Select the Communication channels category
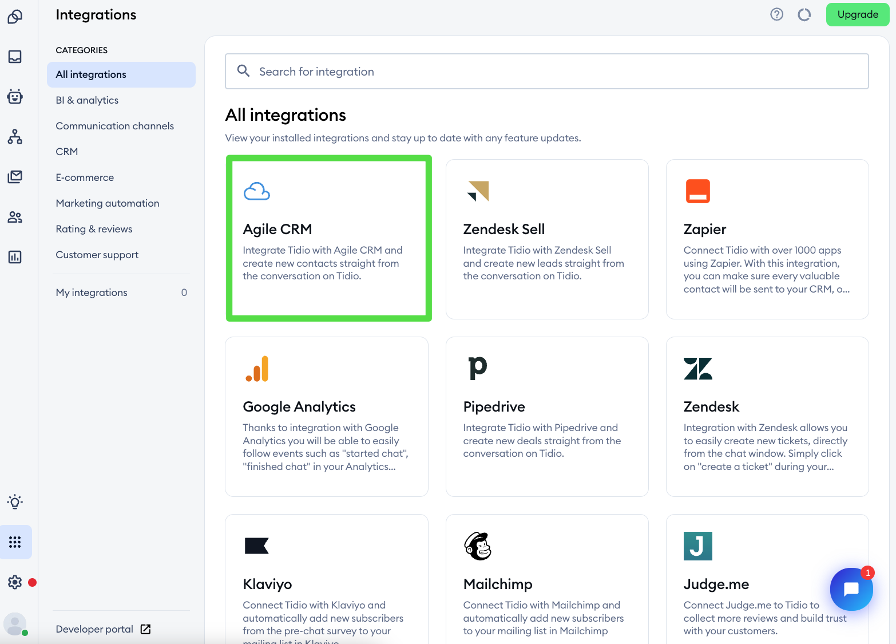 [x=114, y=126]
